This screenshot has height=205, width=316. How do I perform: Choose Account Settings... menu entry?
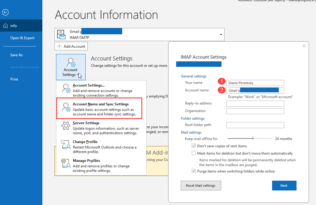pyautogui.click(x=101, y=90)
